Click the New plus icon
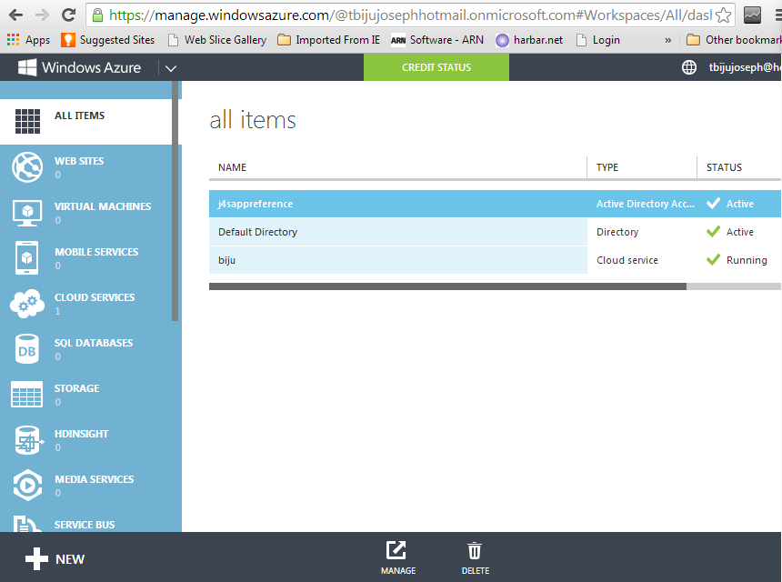This screenshot has width=782, height=582. (37, 558)
